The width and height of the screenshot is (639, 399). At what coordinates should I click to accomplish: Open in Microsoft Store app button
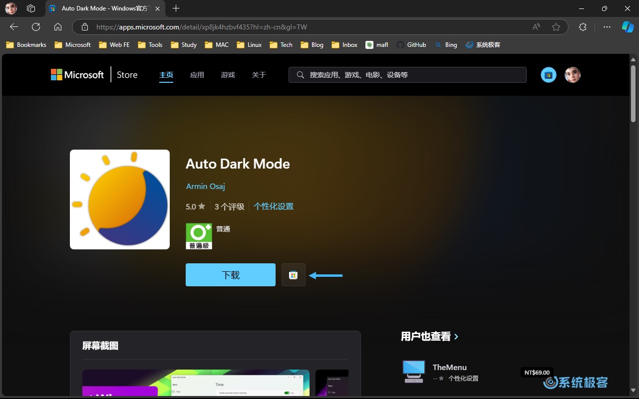pyautogui.click(x=294, y=275)
